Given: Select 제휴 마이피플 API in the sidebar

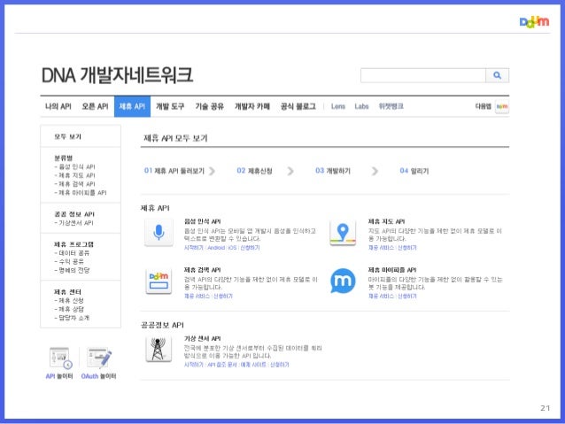Looking at the screenshot, I should 82,193.
